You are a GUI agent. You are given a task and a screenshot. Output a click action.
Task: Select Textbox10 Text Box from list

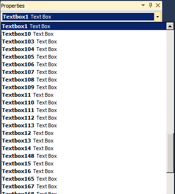(x=84, y=34)
